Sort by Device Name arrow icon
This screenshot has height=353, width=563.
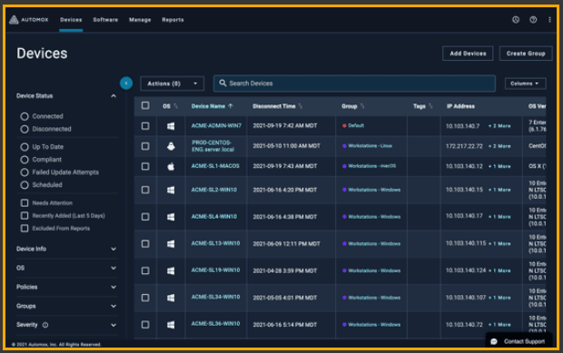[231, 106]
